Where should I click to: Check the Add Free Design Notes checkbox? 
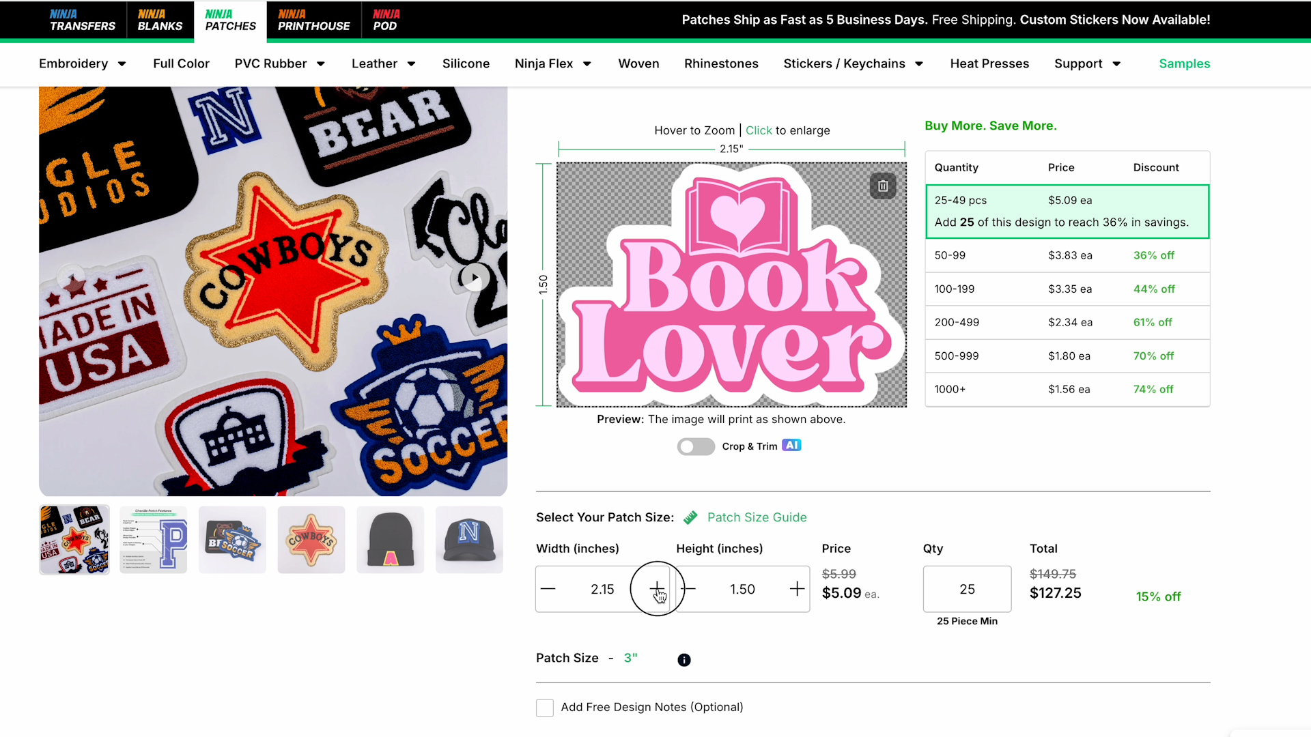pos(544,708)
